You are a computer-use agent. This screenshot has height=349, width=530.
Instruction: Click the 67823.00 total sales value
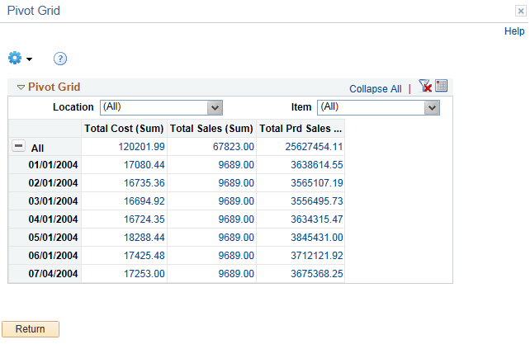[235, 147]
